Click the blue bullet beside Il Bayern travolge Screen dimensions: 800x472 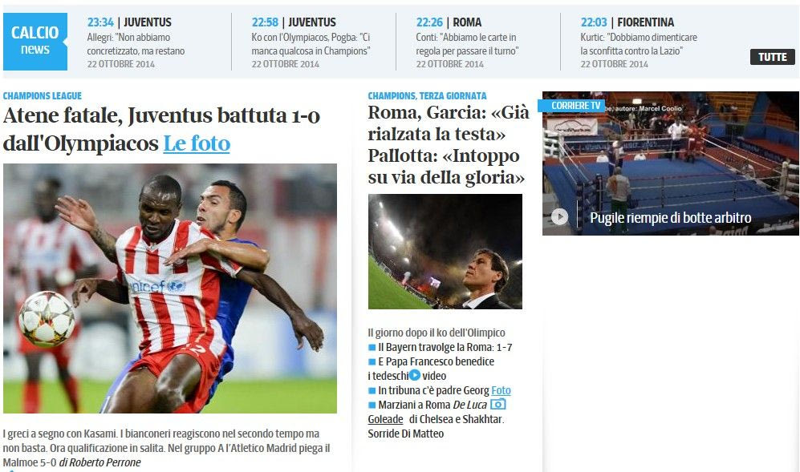click(x=372, y=348)
